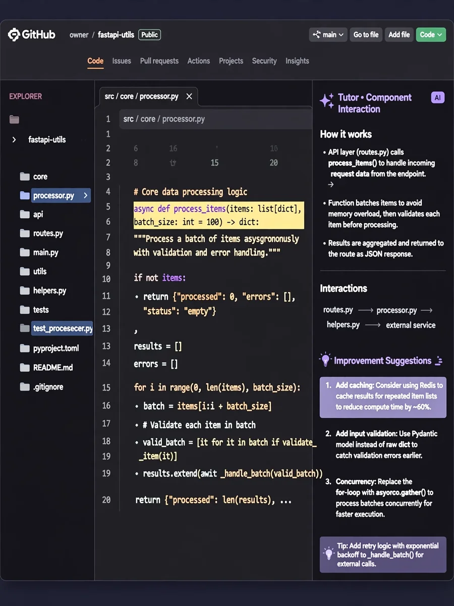Image resolution: width=454 pixels, height=606 pixels.
Task: Switch to the Code tab
Action: [x=95, y=61]
